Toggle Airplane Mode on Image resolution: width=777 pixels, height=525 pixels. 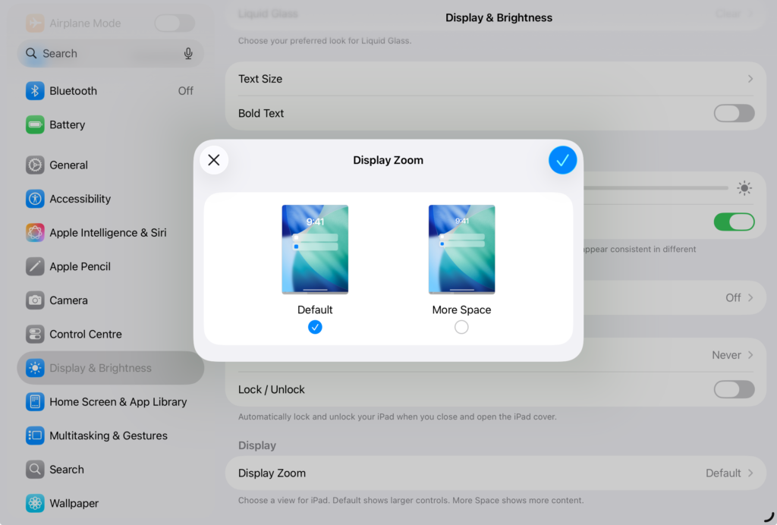(x=175, y=23)
